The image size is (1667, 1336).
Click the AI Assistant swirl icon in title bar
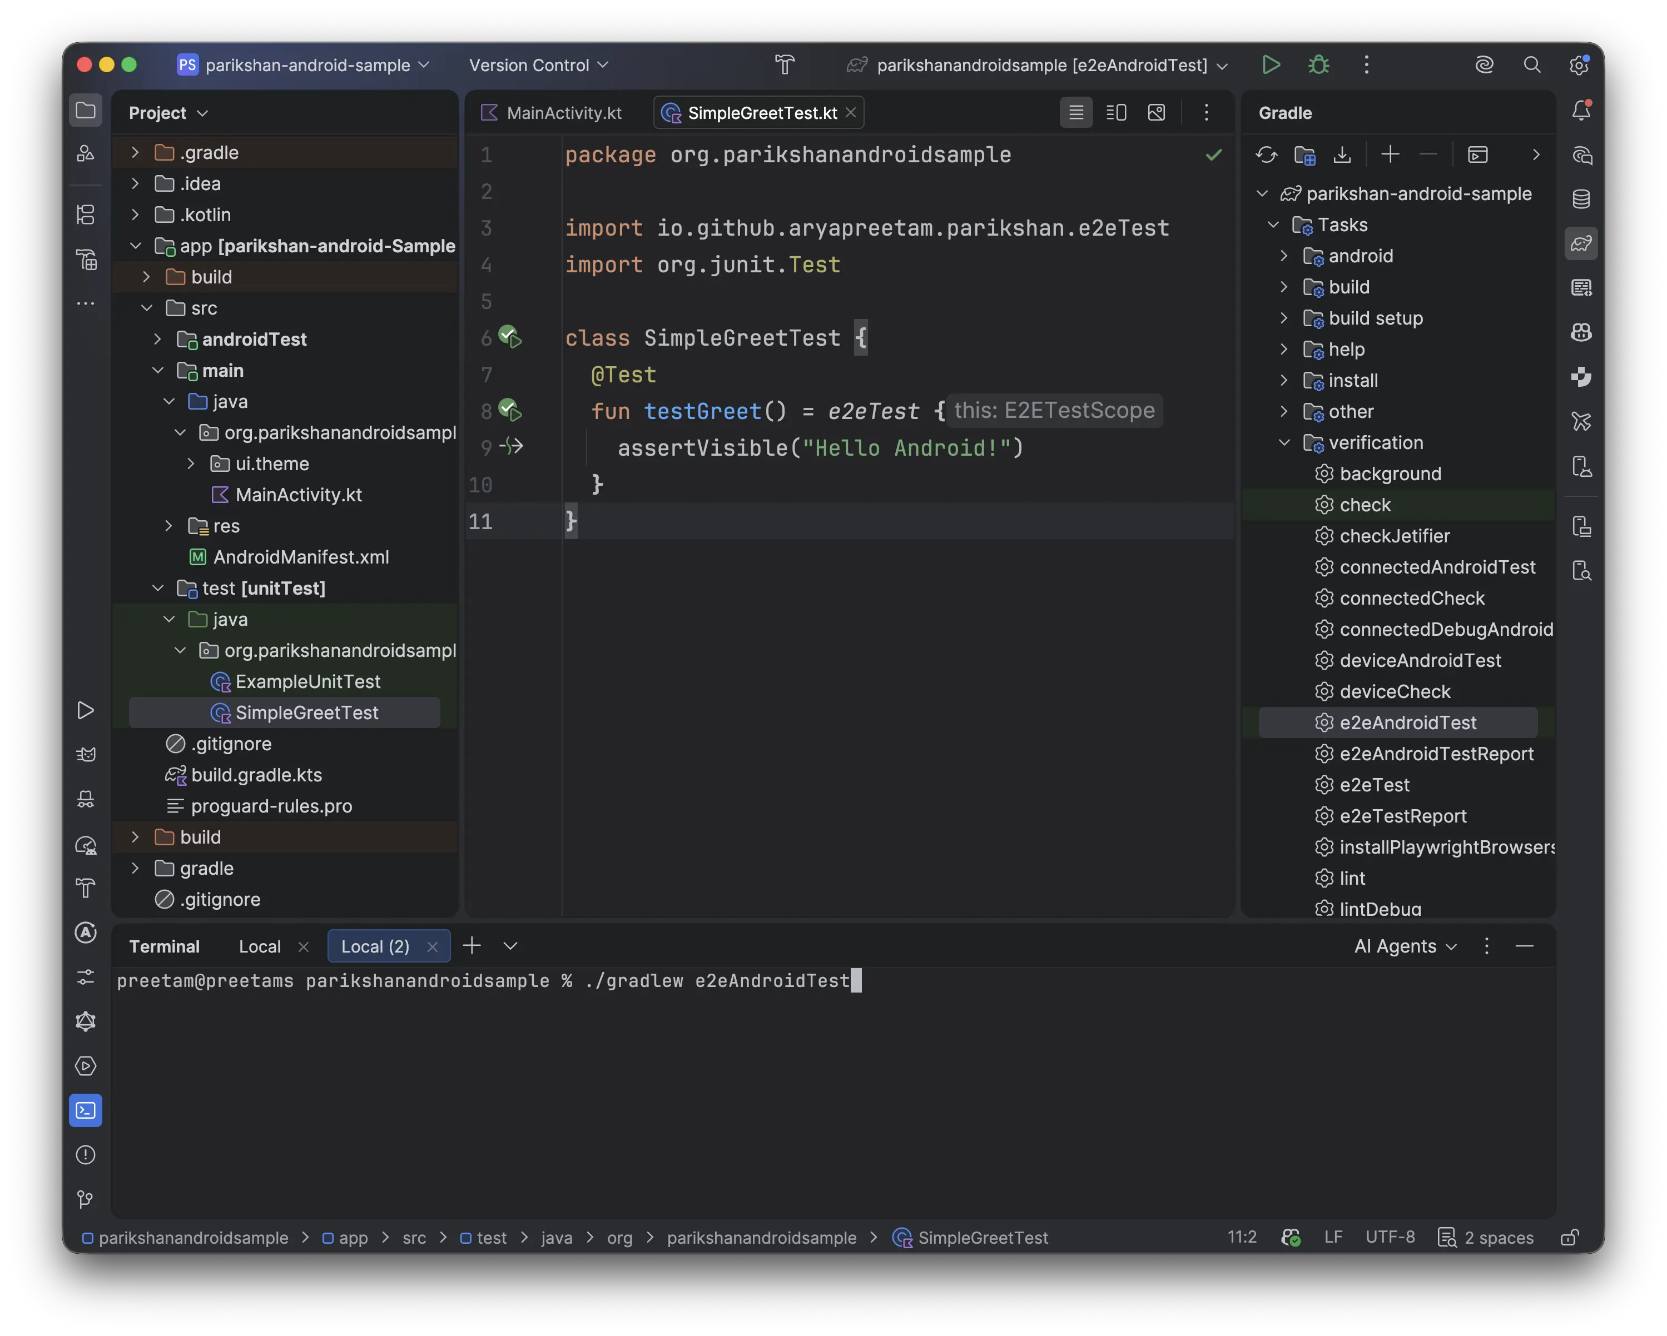[x=1484, y=65]
